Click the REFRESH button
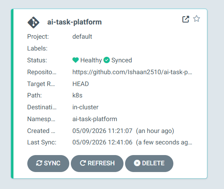 tap(97, 163)
